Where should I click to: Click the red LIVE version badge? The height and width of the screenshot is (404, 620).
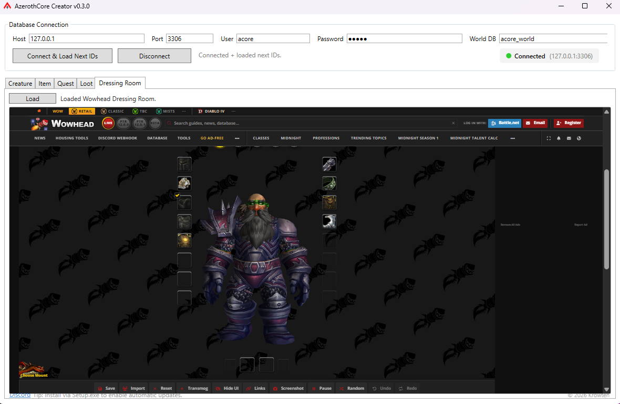click(x=108, y=123)
